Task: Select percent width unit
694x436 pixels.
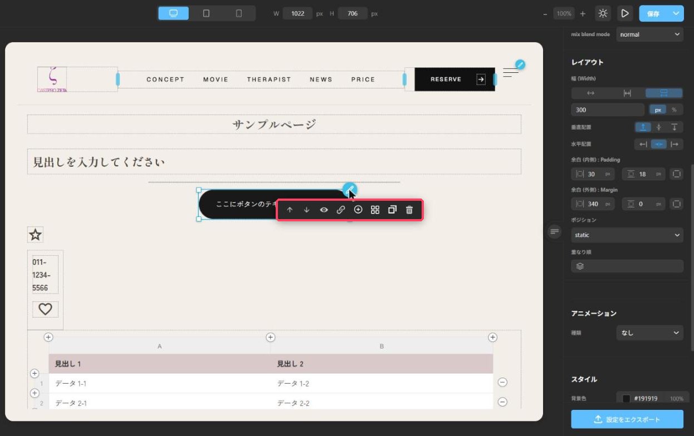Action: coord(674,110)
